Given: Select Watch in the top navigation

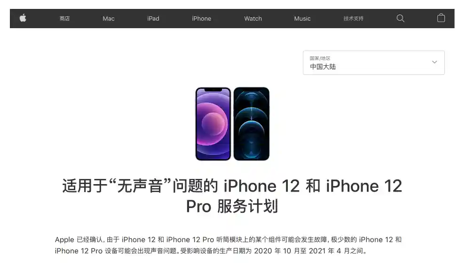Looking at the screenshot, I should [253, 18].
